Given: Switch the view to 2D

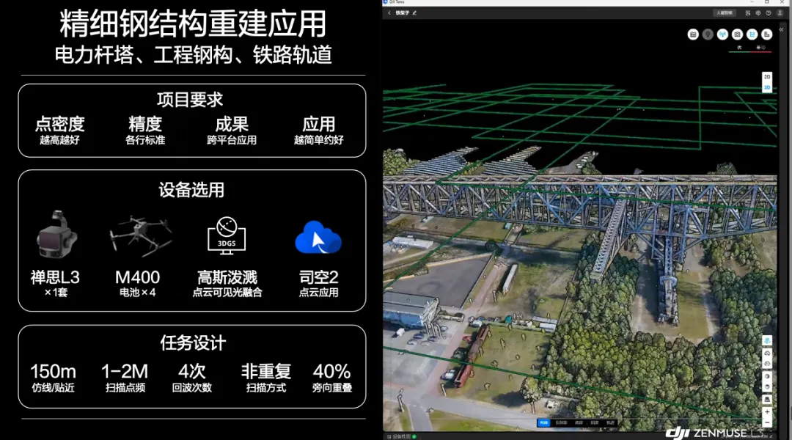Looking at the screenshot, I should point(767,77).
